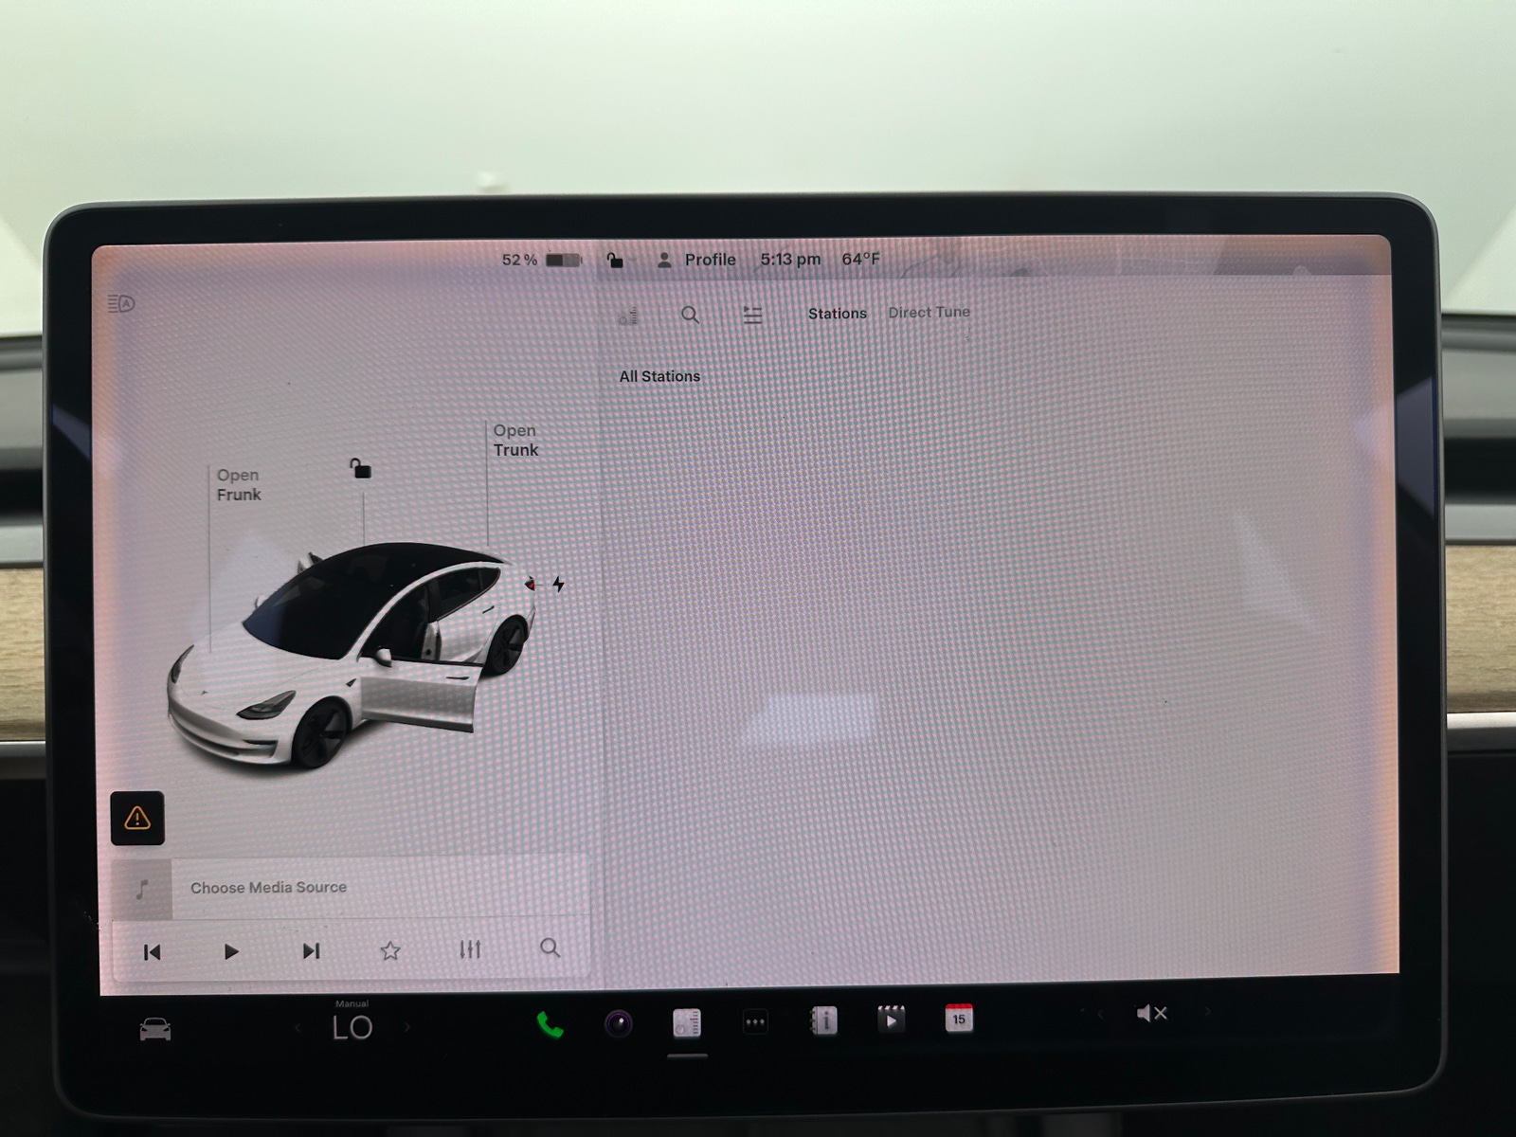Select the Stations tab
The image size is (1516, 1137).
[838, 313]
